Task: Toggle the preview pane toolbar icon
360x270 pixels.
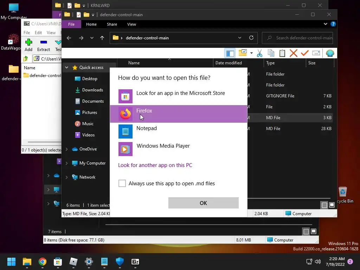Action: (230, 53)
